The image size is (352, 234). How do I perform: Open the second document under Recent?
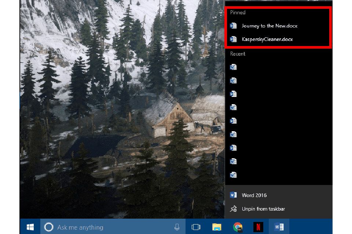(233, 81)
